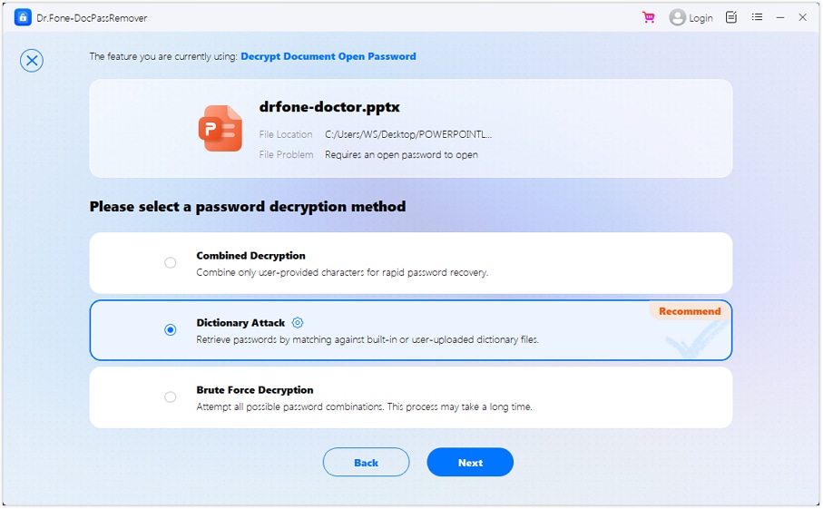823x509 pixels.
Task: Select Dictionary Attack radio button
Action: click(x=170, y=329)
